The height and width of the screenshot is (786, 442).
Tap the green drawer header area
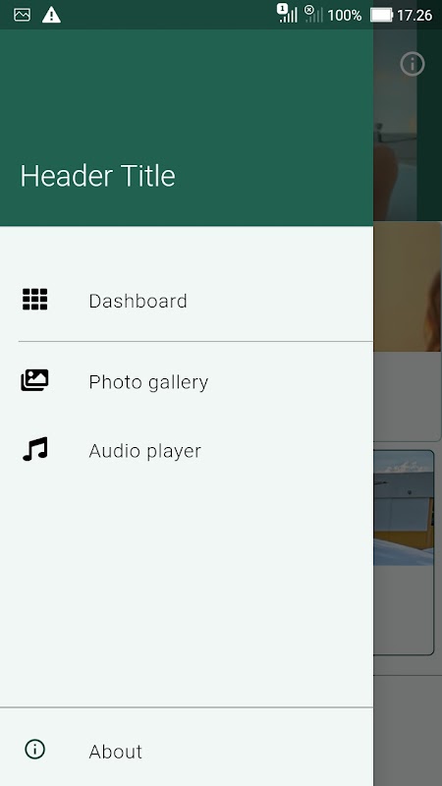[187, 128]
